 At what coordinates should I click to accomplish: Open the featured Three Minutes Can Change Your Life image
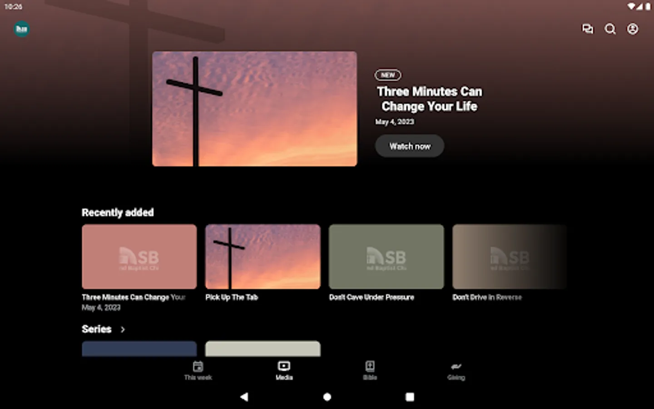(x=254, y=108)
